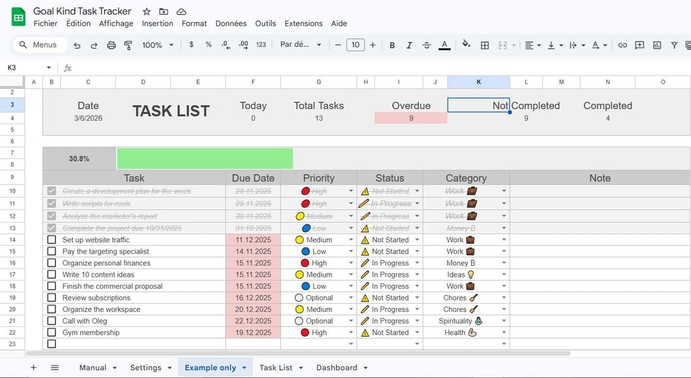
Task: Open the all sheets list icon
Action: (x=55, y=367)
